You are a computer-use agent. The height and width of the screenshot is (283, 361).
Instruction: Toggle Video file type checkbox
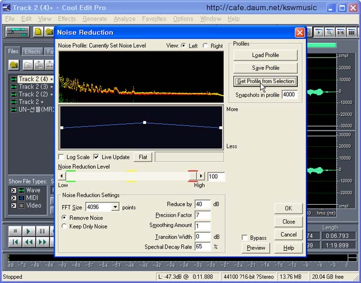click(14, 205)
